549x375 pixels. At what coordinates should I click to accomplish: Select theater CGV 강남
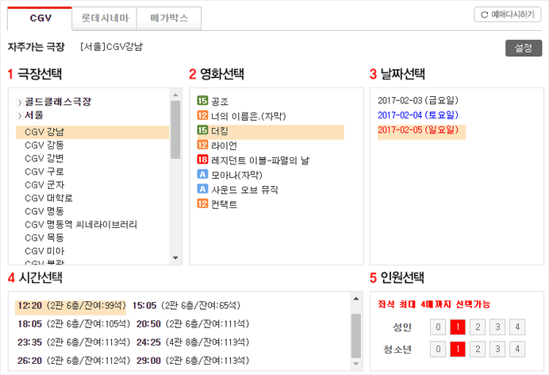point(93,132)
